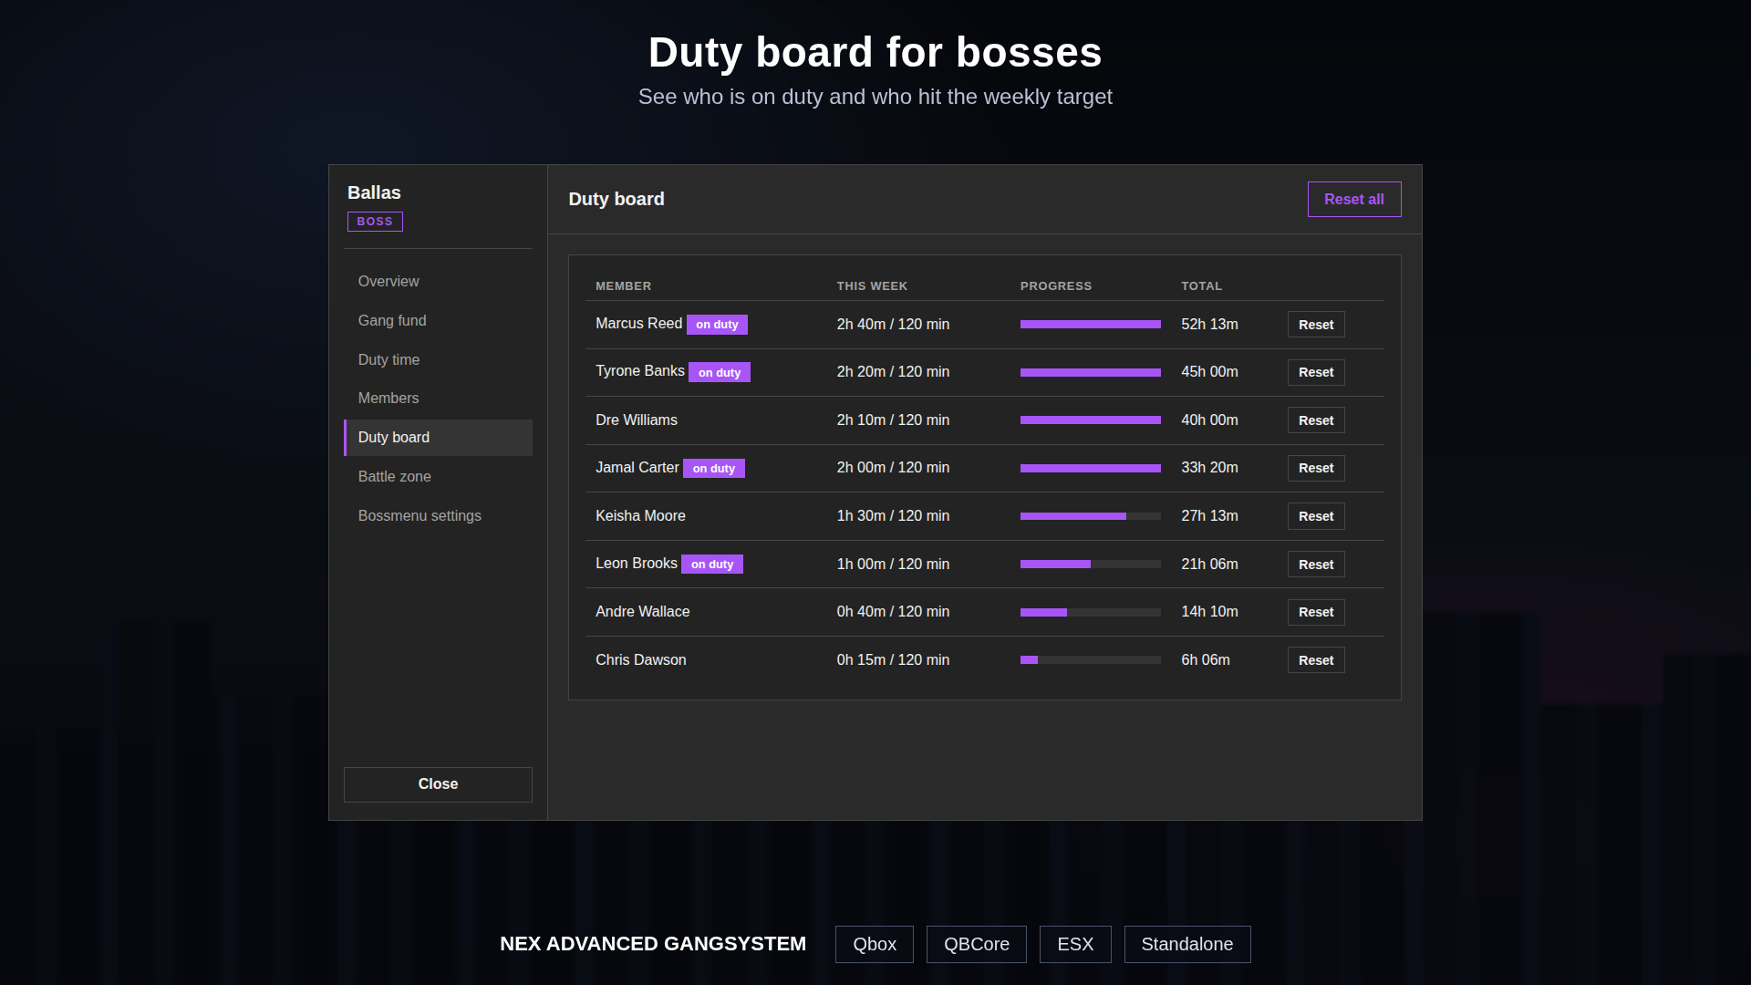Click Leon Brooks' on duty badge
This screenshot has height=985, width=1751.
click(712, 565)
